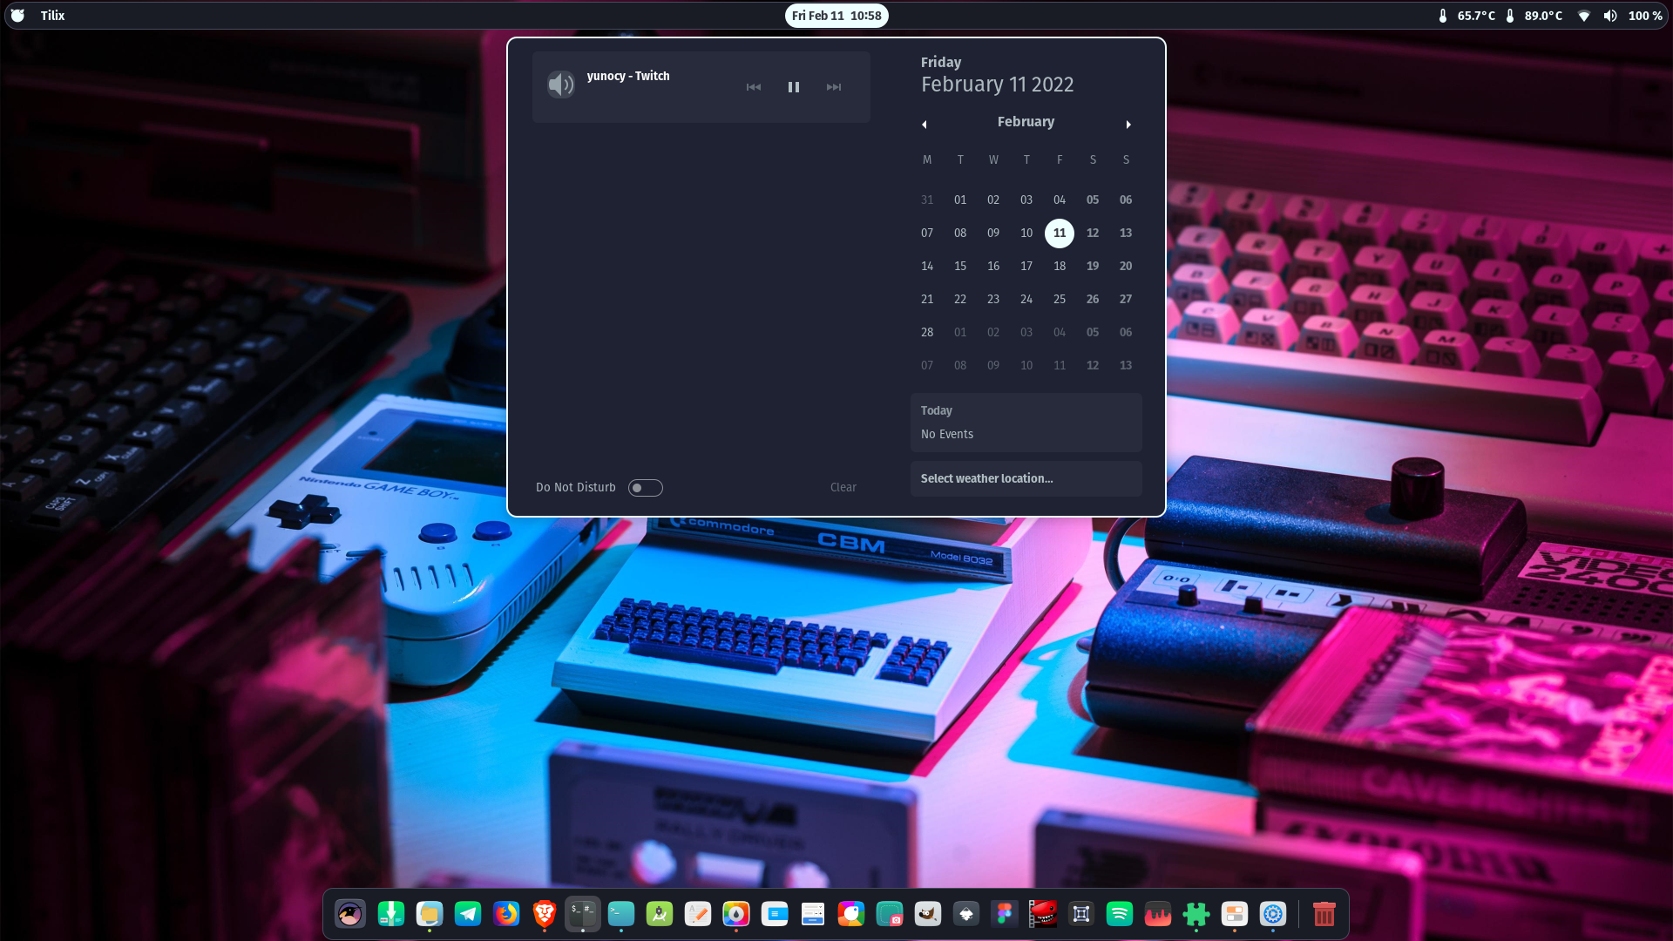Launch the Brave browser from the dock

545,914
